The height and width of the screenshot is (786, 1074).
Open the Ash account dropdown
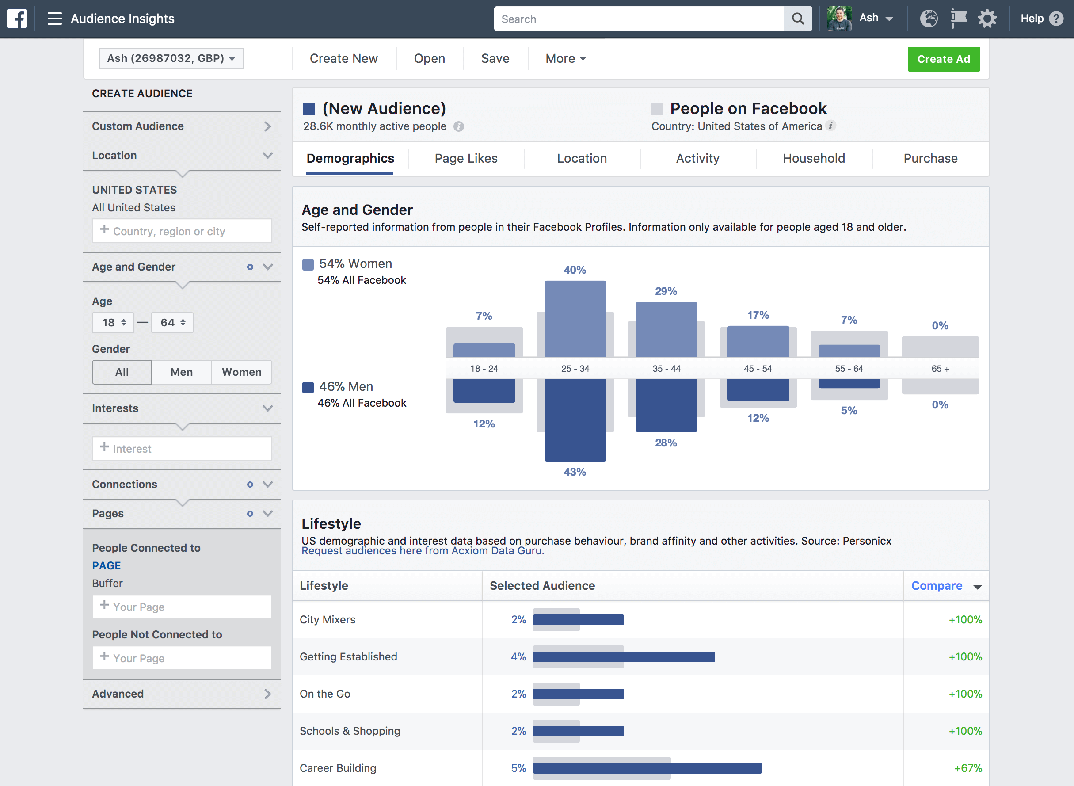pos(876,18)
